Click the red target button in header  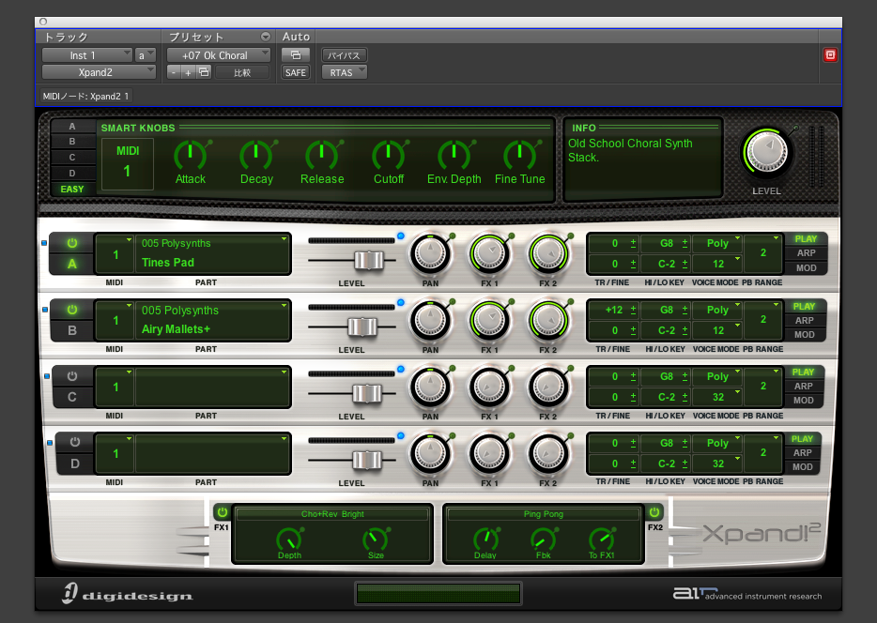pyautogui.click(x=831, y=54)
